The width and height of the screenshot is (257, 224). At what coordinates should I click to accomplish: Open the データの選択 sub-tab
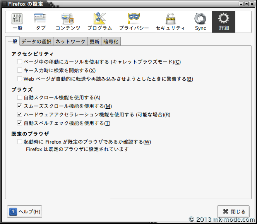(36, 42)
